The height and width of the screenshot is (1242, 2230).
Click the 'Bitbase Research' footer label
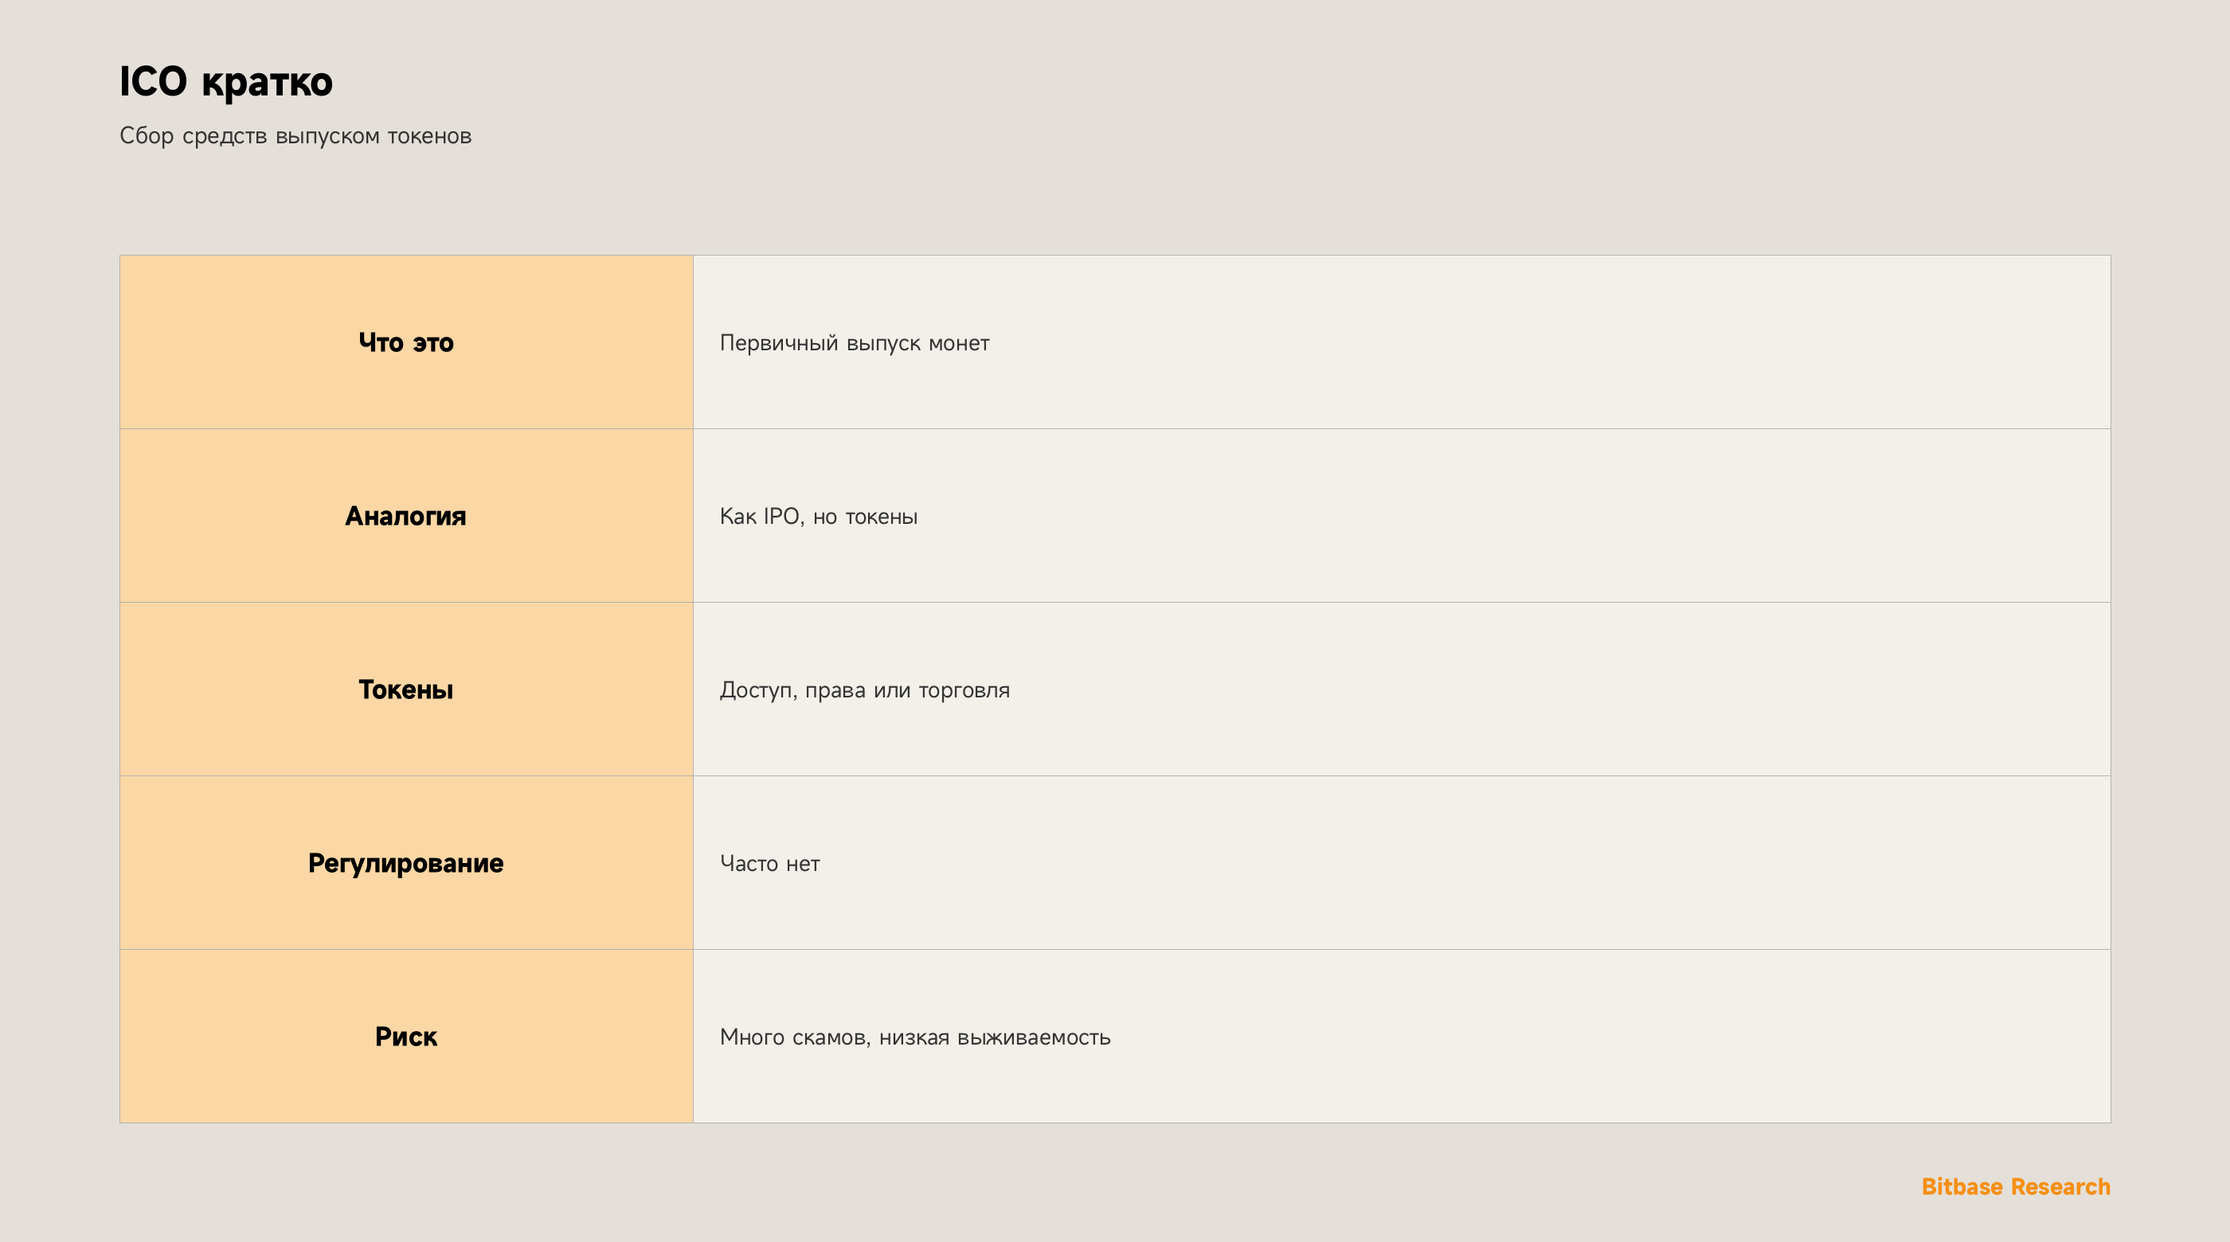point(2015,1186)
